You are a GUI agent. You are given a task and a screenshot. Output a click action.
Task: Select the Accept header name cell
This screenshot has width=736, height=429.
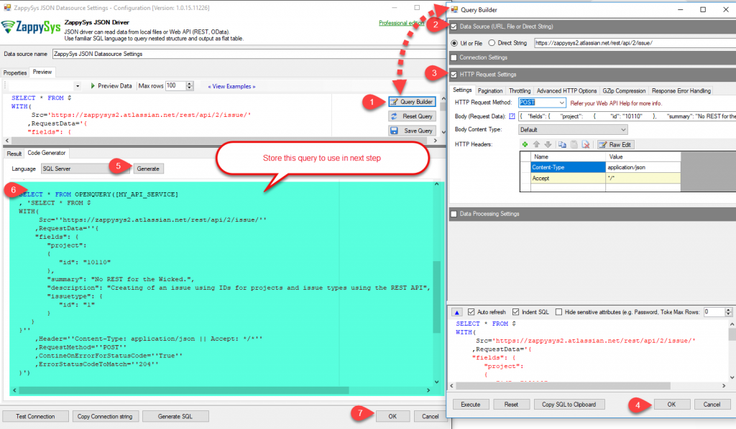click(569, 178)
